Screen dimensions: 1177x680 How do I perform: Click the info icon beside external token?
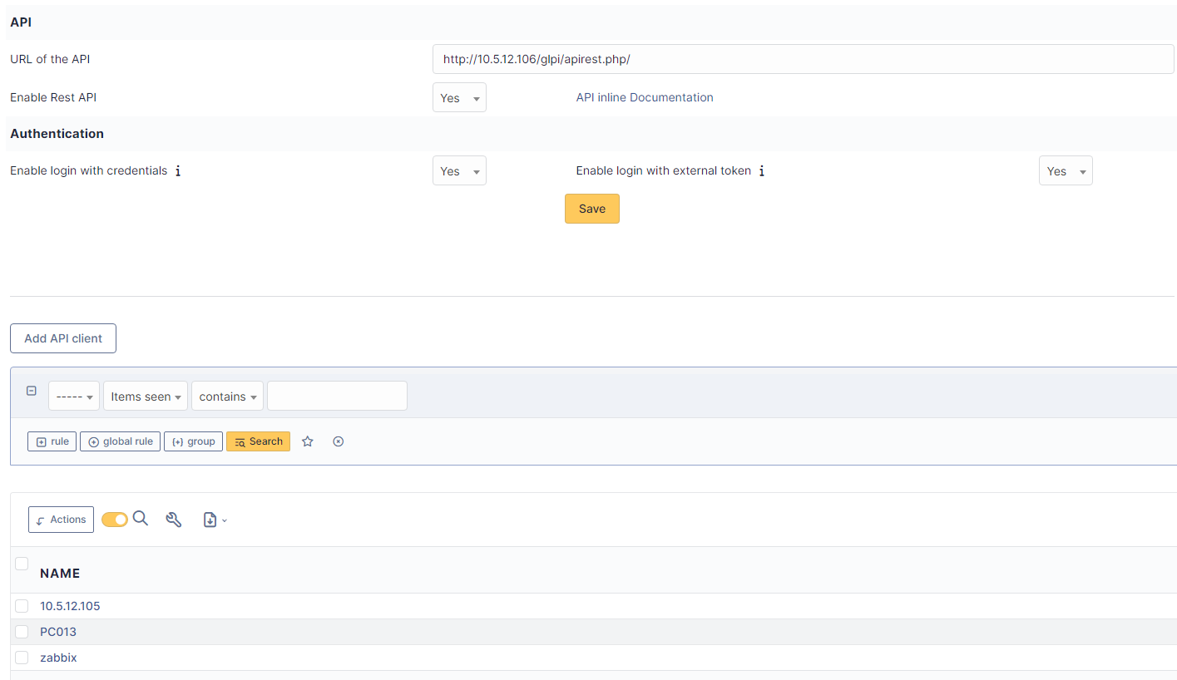pyautogui.click(x=761, y=171)
